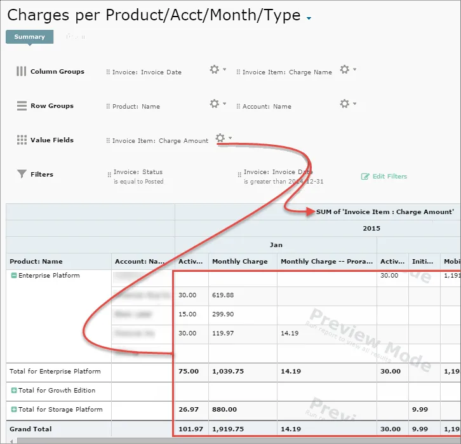Click drag handle beside Product: Name field
Screen dimensions: 461x444
click(x=108, y=107)
